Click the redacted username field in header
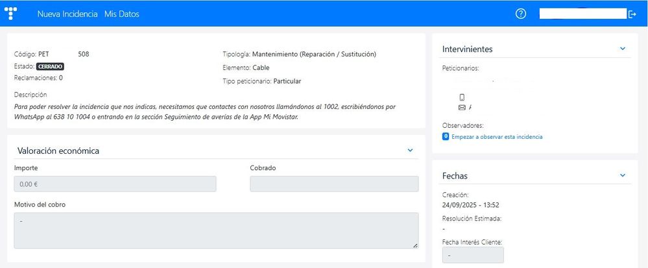 pos(581,14)
